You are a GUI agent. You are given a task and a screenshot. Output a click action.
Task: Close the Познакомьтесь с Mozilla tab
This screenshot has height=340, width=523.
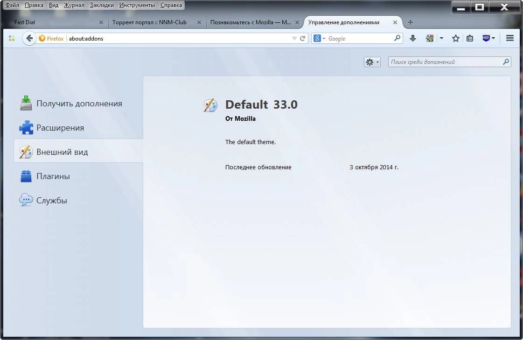pyautogui.click(x=297, y=22)
